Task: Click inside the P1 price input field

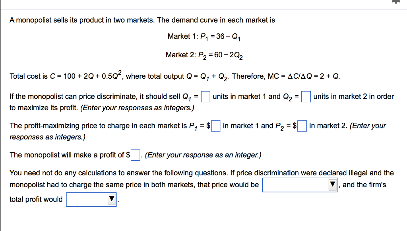Action: click(x=215, y=126)
